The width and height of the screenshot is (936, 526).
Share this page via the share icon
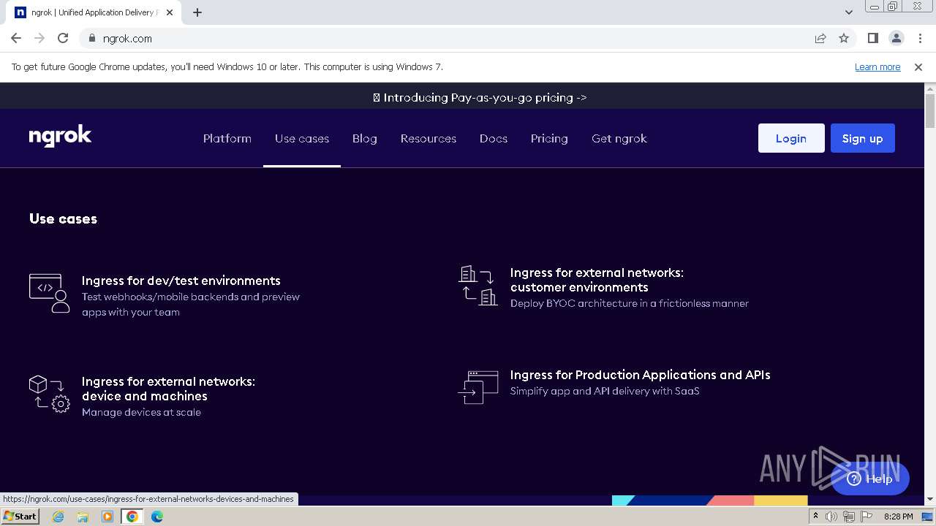point(820,38)
